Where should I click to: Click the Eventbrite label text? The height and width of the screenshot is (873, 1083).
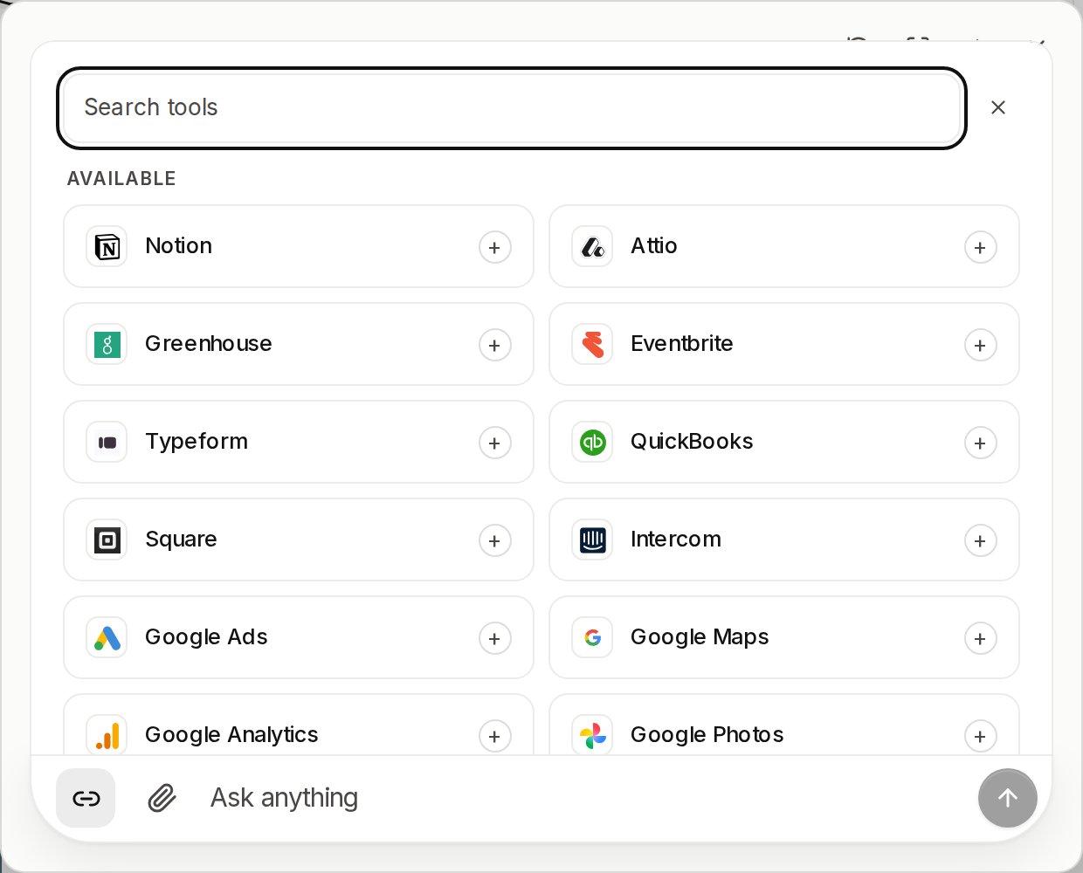pos(682,344)
